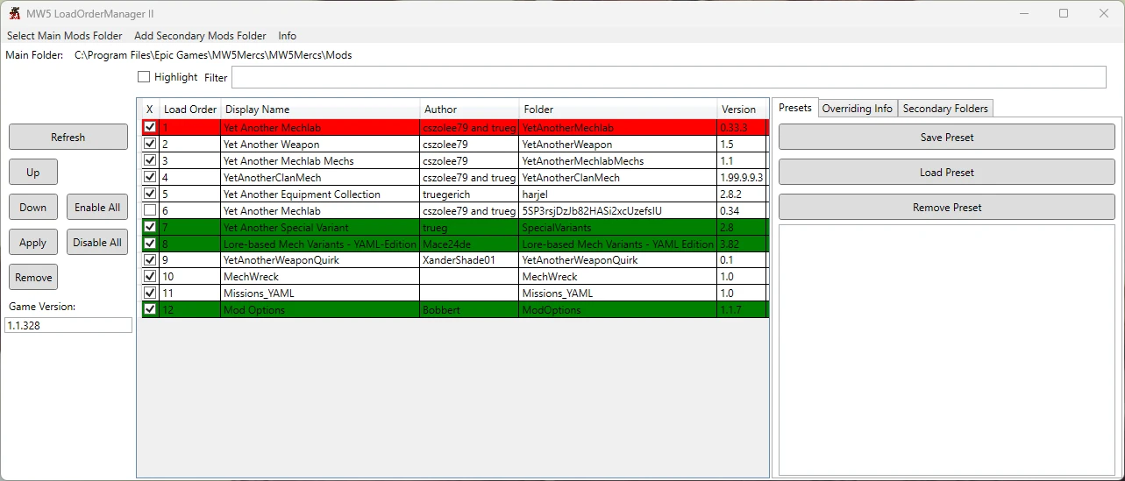Focus the Filter text field
Viewport: 1125px width, 481px height.
[669, 77]
